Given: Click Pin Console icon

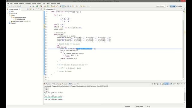Looking at the screenshot, I should 171,84.
